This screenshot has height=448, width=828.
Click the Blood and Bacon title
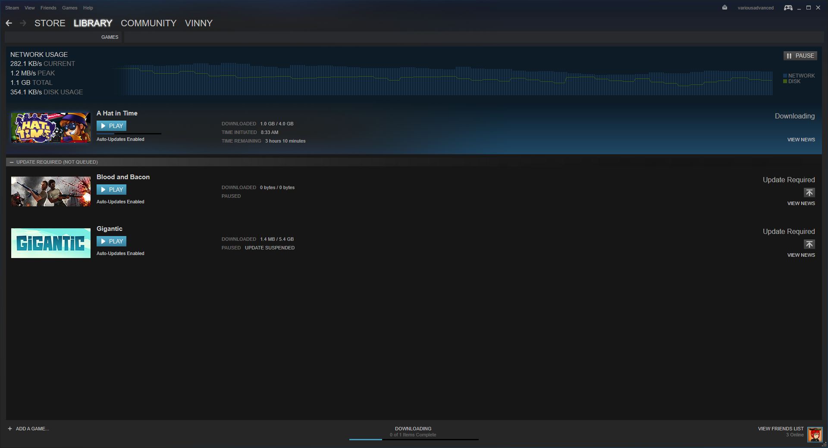[123, 177]
